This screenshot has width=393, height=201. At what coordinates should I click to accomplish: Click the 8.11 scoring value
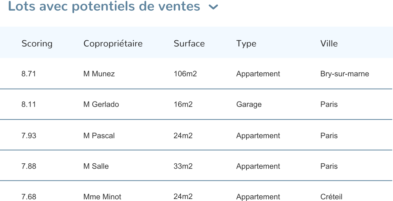(28, 104)
